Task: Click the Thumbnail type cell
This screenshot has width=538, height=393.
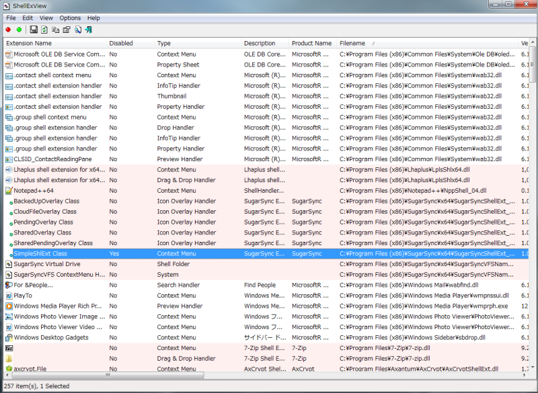Action: coord(171,96)
